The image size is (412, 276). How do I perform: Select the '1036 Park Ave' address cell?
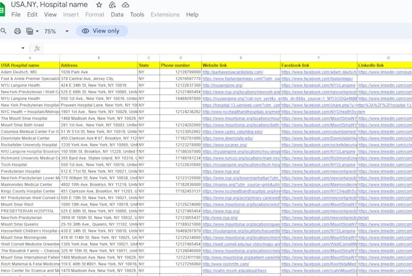[99, 72]
